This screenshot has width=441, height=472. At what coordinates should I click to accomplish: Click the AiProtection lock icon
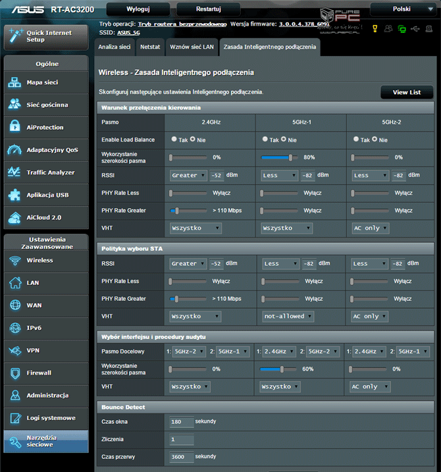point(15,128)
